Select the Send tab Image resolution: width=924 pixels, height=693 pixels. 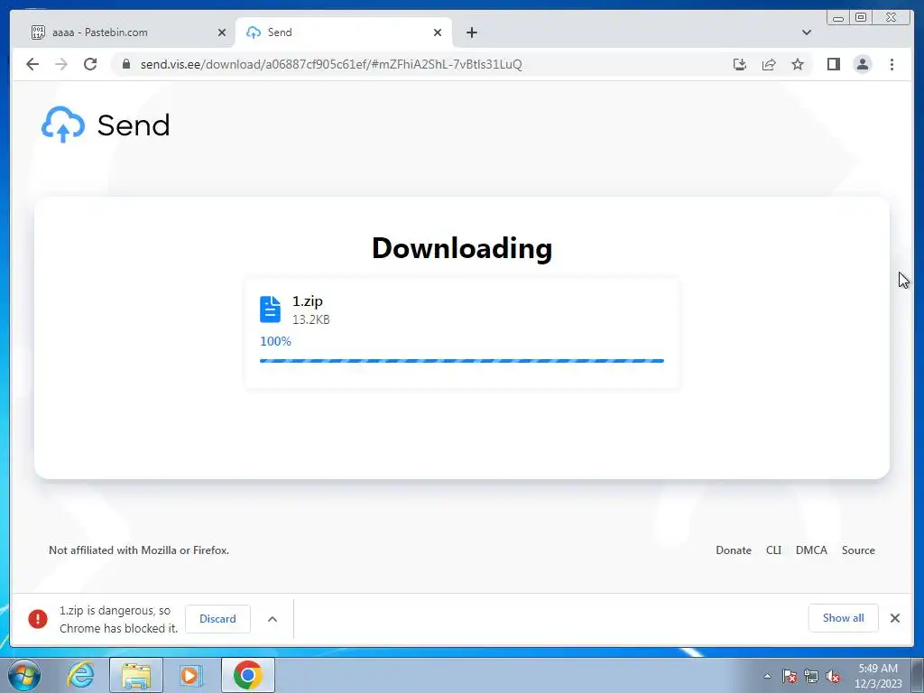[x=343, y=32]
